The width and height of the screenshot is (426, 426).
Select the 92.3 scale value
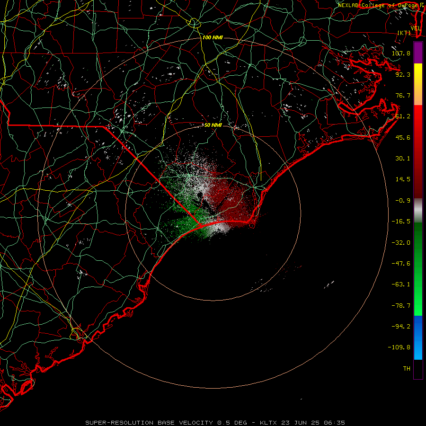pyautogui.click(x=403, y=74)
